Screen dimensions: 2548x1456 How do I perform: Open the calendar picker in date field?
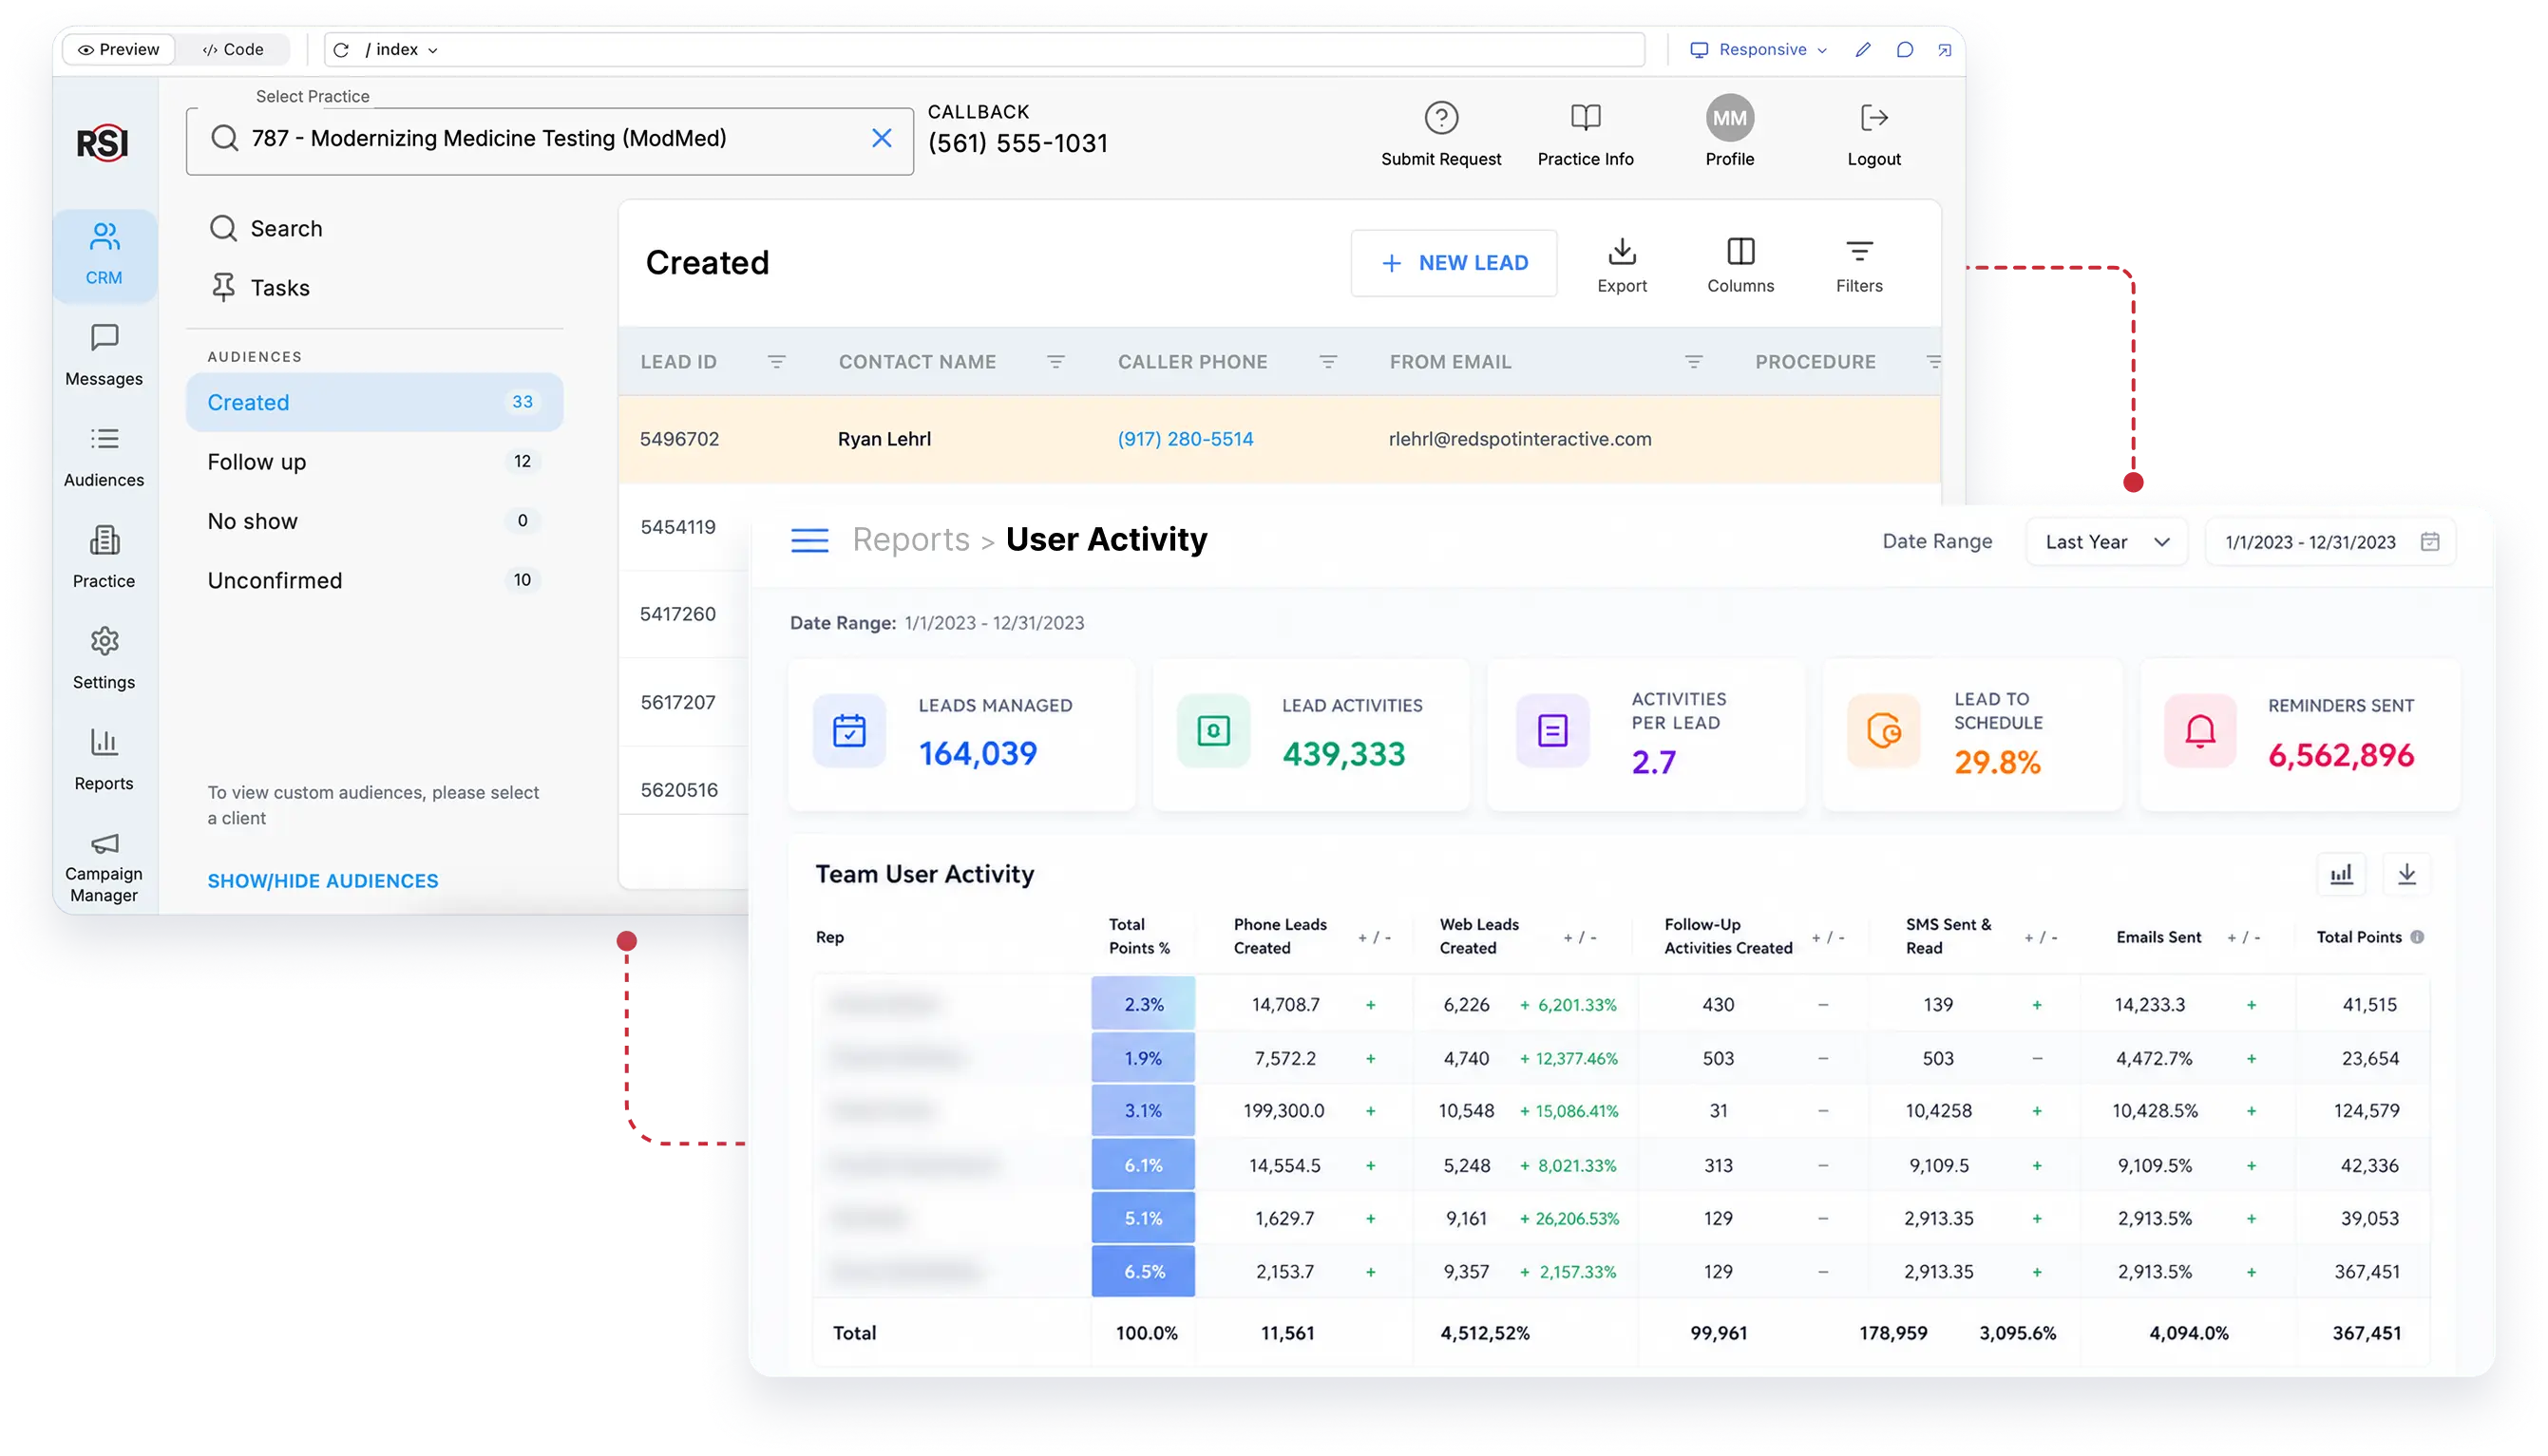(x=2429, y=541)
